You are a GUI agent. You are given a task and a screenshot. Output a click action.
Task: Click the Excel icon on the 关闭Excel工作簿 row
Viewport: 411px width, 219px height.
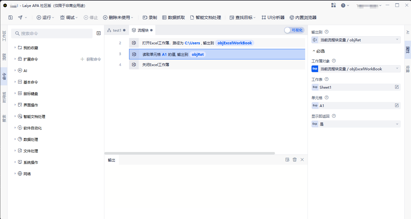(x=134, y=65)
